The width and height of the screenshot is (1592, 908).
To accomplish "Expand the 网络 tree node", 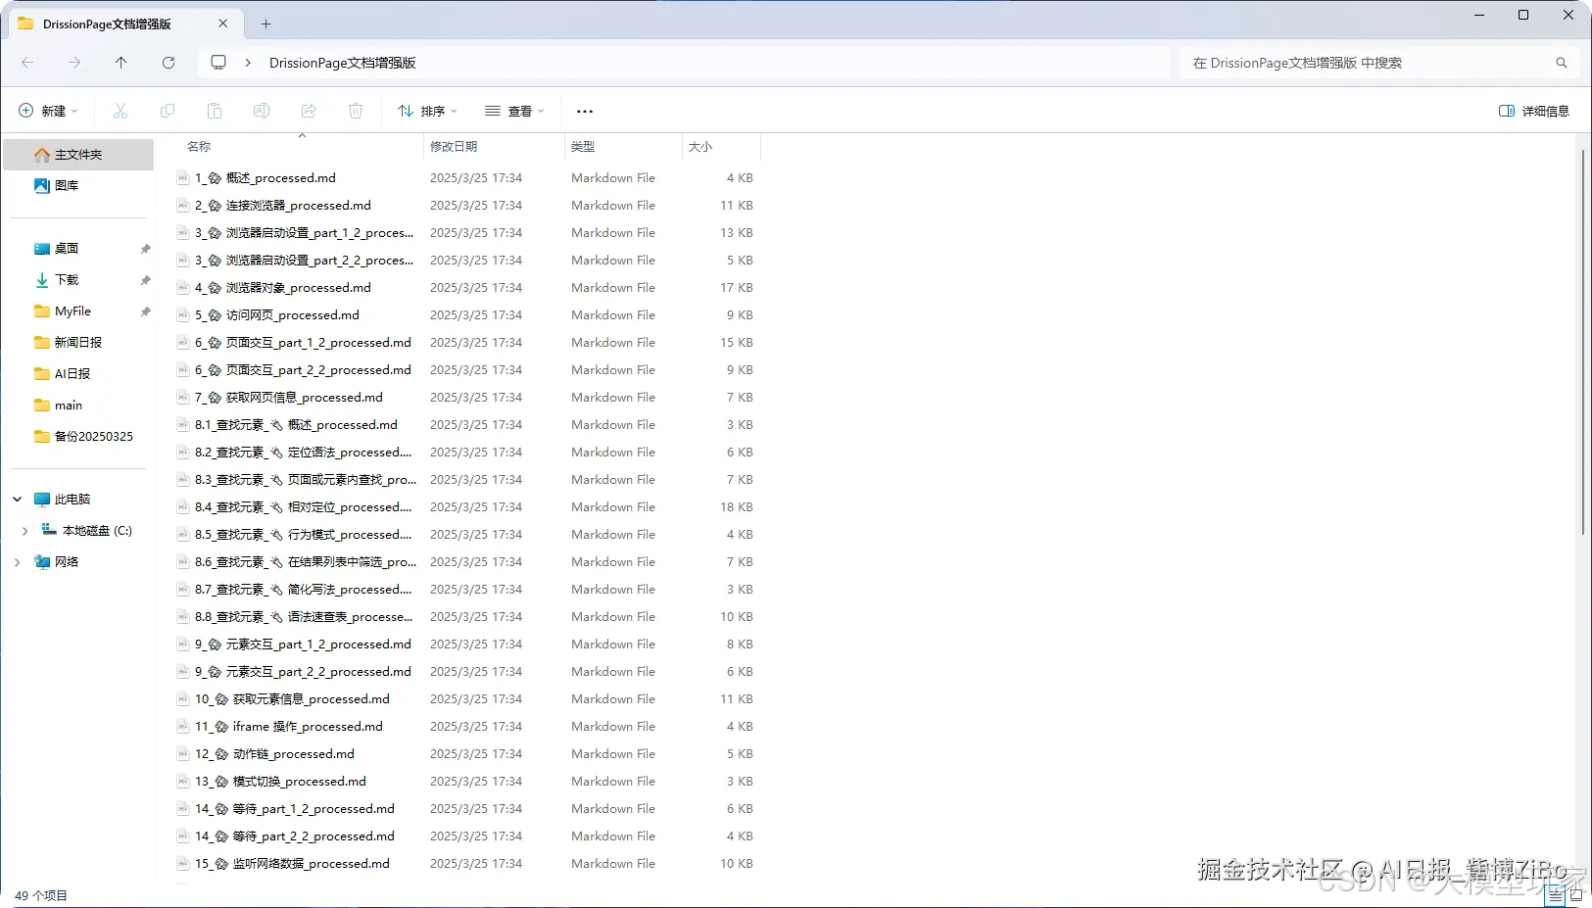I will [x=18, y=562].
